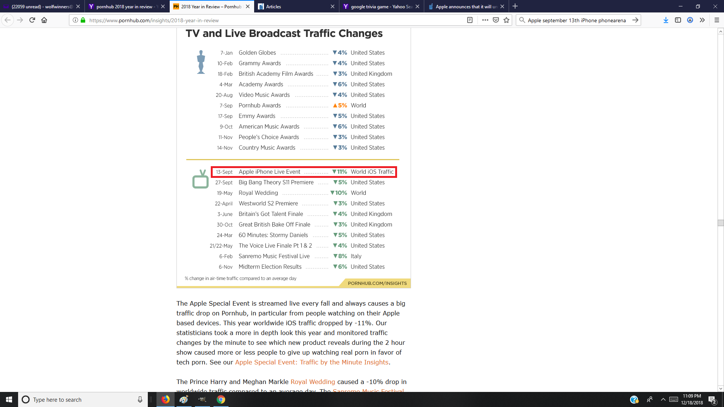This screenshot has height=407, width=724.
Task: Click the green padlock security icon
Action: pos(83,20)
